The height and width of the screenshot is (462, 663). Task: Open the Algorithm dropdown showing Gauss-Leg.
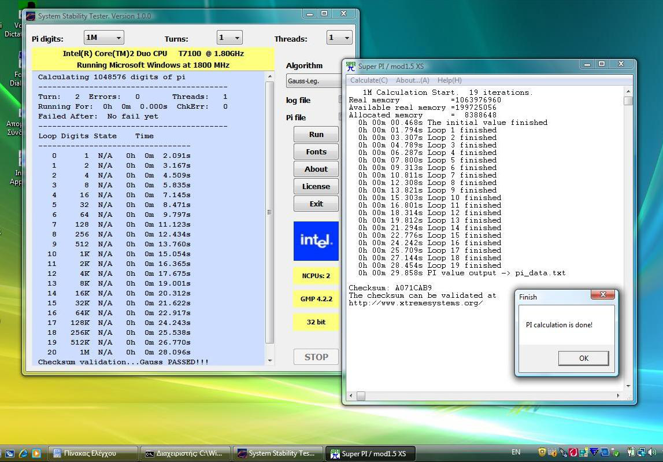(314, 81)
